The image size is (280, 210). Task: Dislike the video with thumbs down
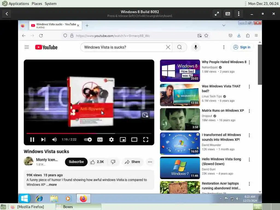[x=113, y=162]
